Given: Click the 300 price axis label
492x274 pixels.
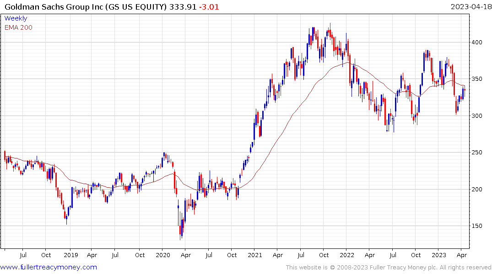Looking at the screenshot, I should [477, 116].
